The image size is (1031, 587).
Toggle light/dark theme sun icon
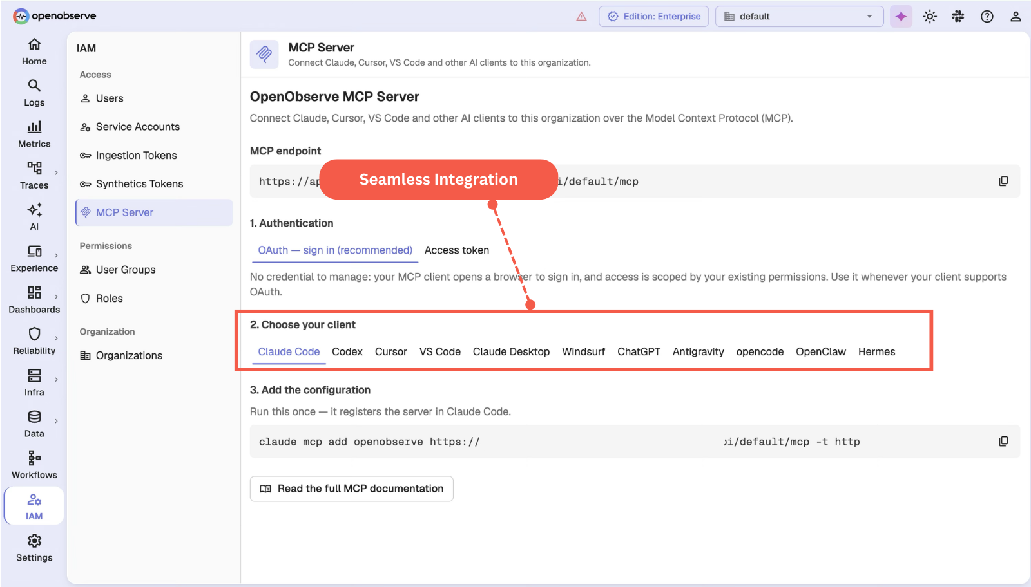929,17
